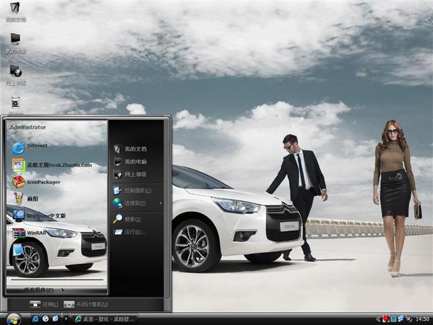The image size is (433, 325).
Task: Expand hidden system tray icons chevron
Action: pyautogui.click(x=379, y=319)
